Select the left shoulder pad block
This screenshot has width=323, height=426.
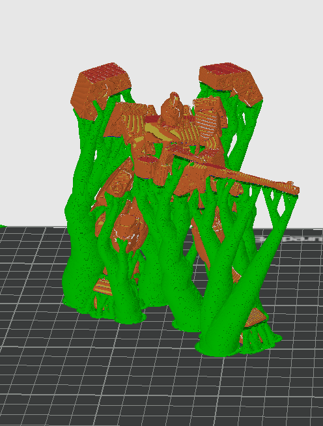coord(100,90)
